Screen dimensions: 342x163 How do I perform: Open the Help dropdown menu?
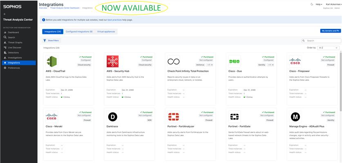click(319, 4)
